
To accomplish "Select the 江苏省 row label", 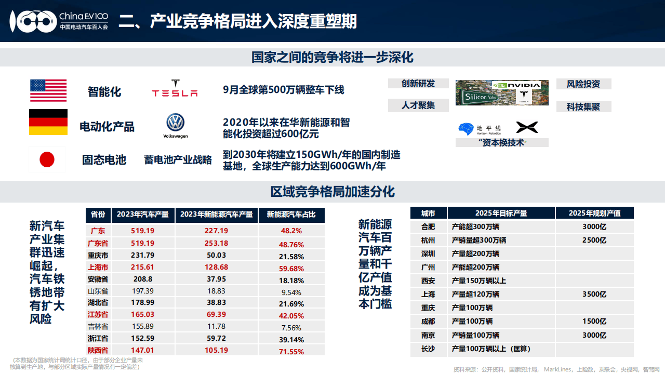I will 98,315.
